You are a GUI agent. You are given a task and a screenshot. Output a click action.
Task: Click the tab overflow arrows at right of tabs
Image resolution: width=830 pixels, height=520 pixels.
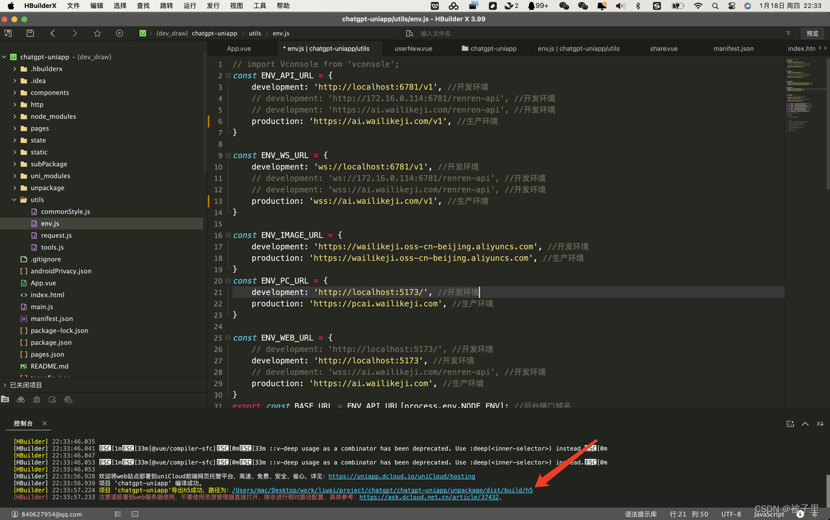(822, 49)
